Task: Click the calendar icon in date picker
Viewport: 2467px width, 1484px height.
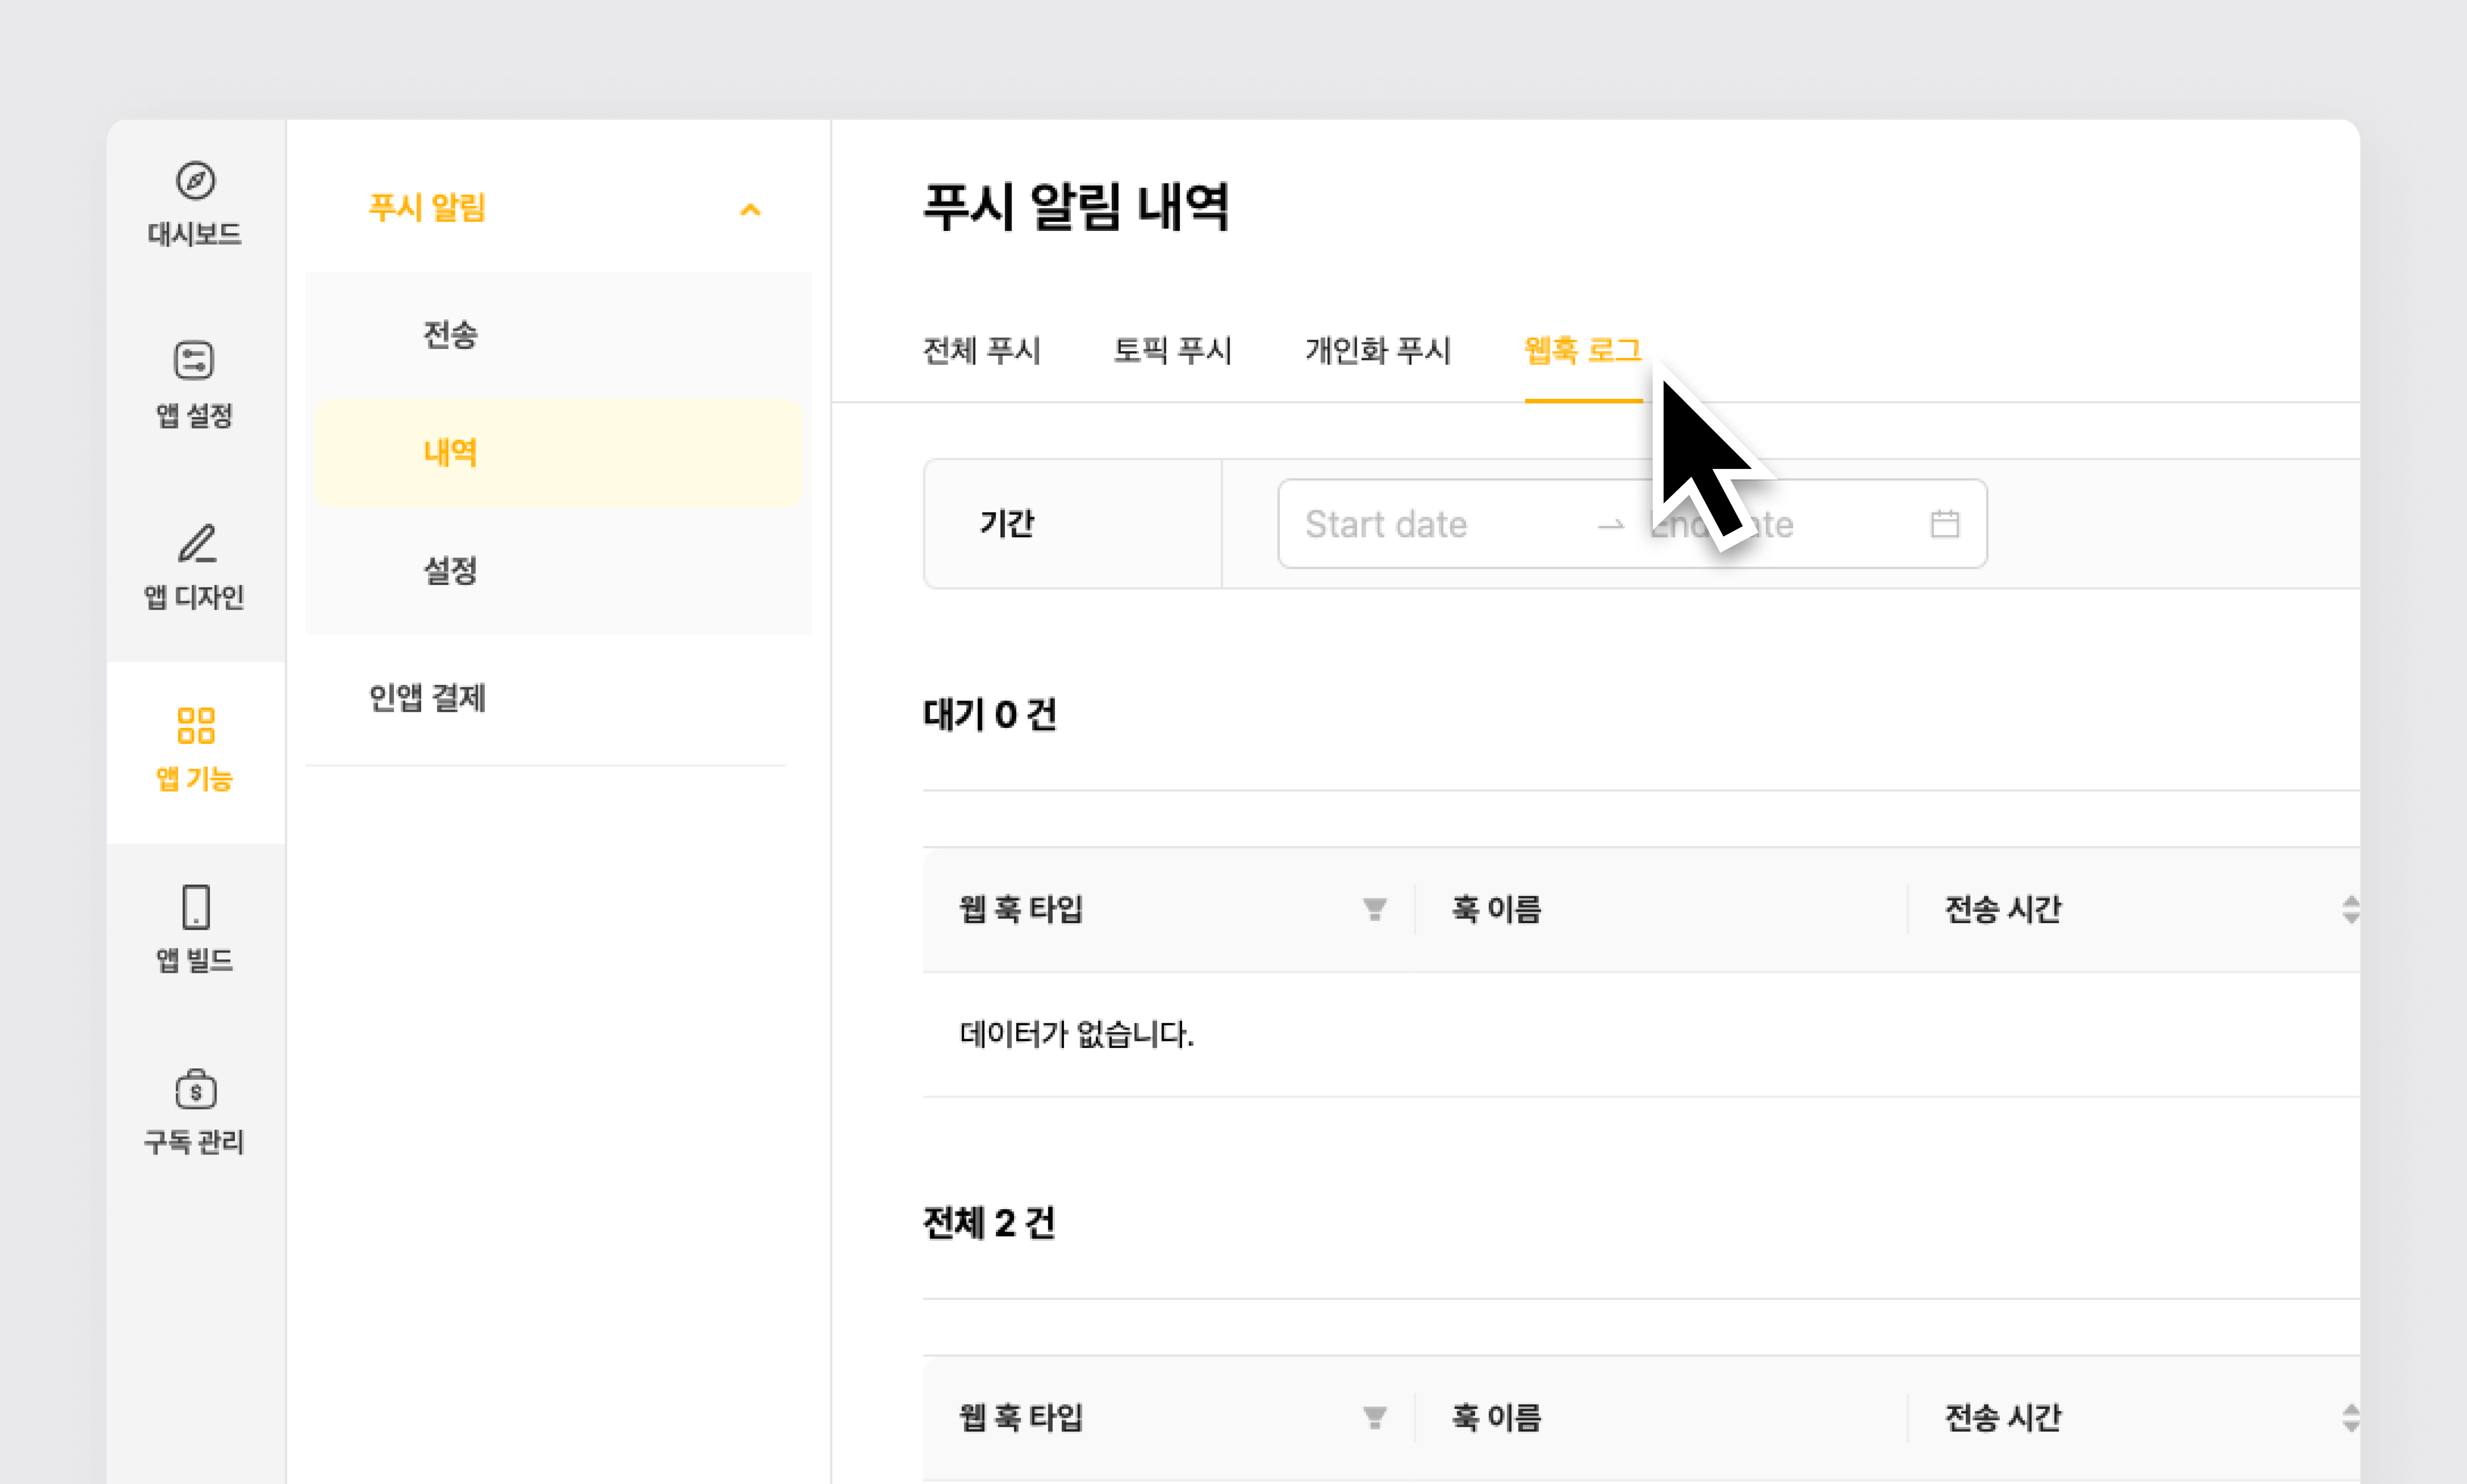Action: tap(1944, 524)
